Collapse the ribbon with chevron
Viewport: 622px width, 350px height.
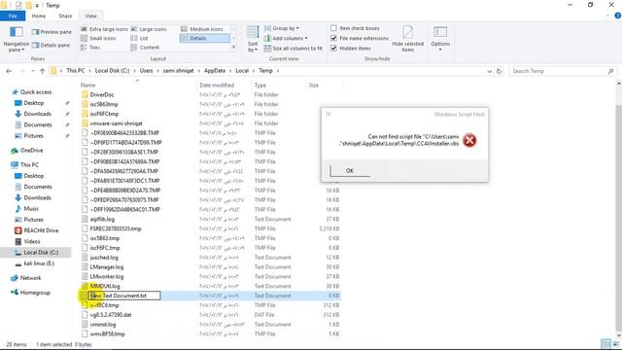coord(607,16)
